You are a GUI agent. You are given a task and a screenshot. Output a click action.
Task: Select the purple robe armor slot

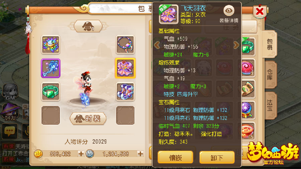click(125, 68)
